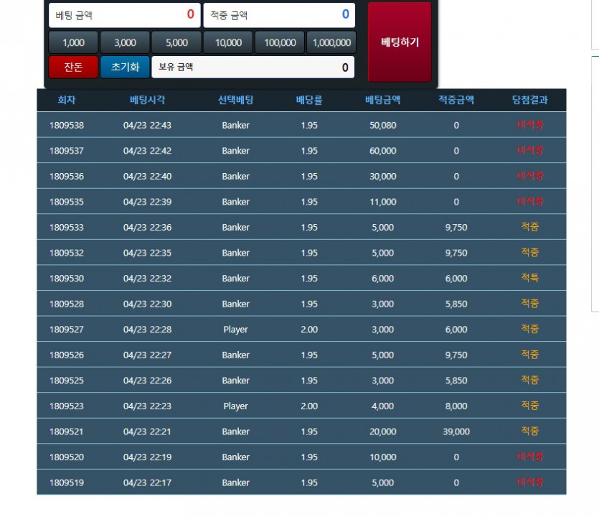Focus the 베팅 금액 input field
Screen dimensions: 599x517
click(125, 15)
